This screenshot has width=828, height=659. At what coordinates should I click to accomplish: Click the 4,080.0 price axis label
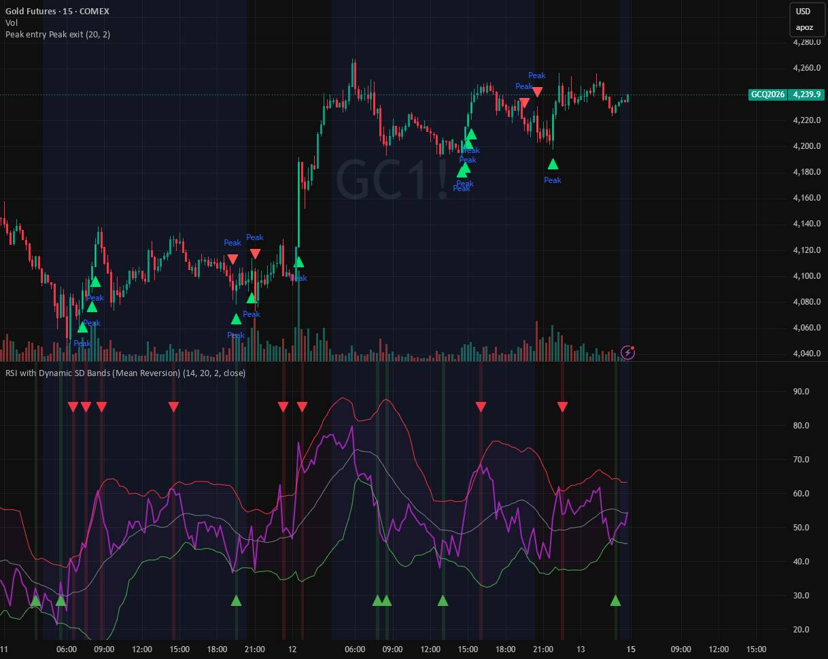(807, 302)
